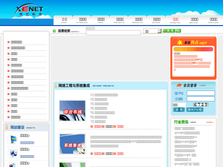Open news item ending with '&n'
This screenshot has height=167, width=223.
click(x=186, y=137)
